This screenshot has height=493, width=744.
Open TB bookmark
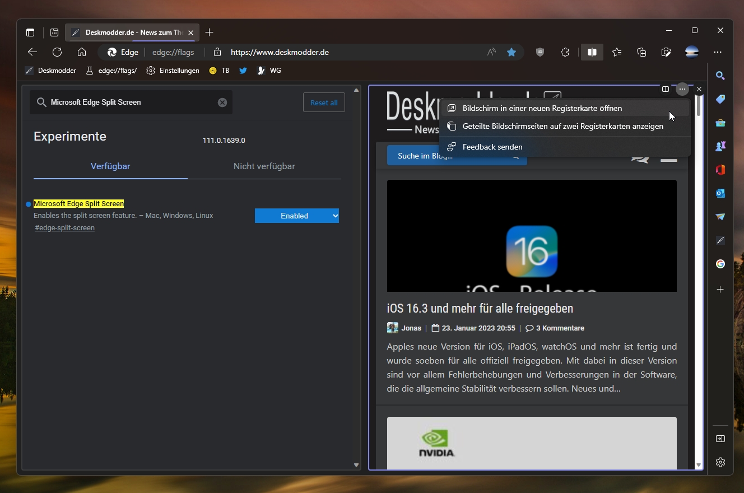point(219,71)
